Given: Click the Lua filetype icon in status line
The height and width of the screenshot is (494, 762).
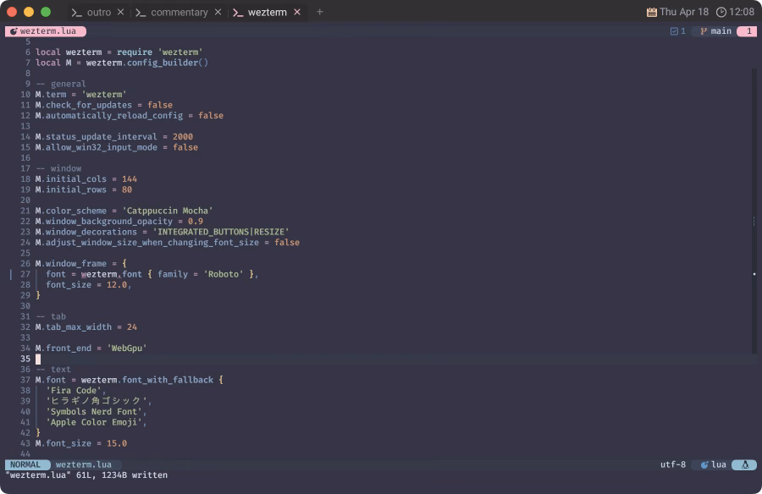Looking at the screenshot, I should coord(704,465).
